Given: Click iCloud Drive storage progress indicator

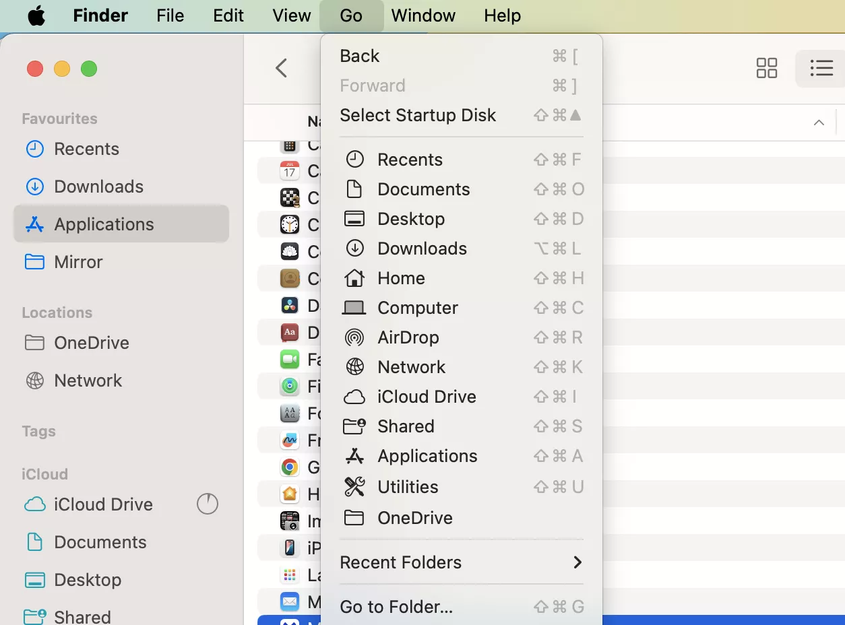Looking at the screenshot, I should [208, 504].
